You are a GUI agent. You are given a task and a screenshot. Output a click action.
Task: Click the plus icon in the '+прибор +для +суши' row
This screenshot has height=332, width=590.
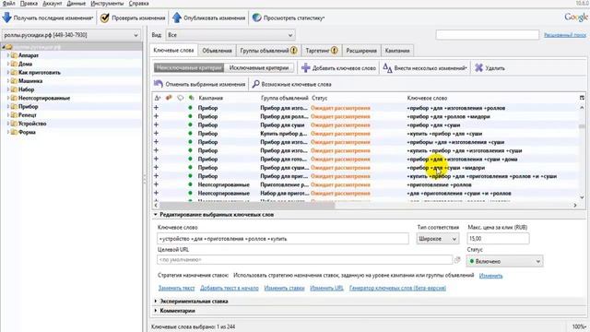point(156,125)
